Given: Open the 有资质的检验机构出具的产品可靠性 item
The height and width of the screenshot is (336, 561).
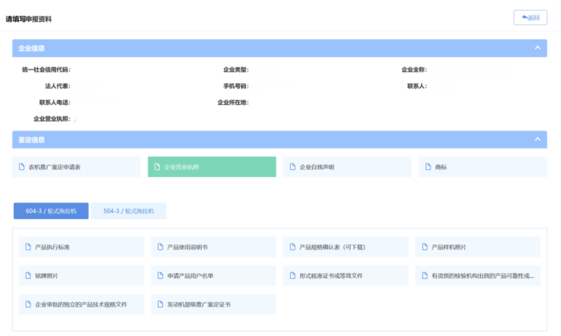Looking at the screenshot, I should click(477, 276).
